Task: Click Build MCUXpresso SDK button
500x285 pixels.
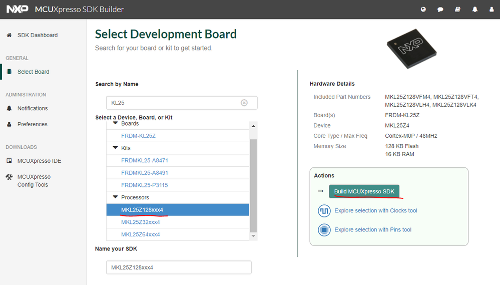Action: pyautogui.click(x=364, y=192)
